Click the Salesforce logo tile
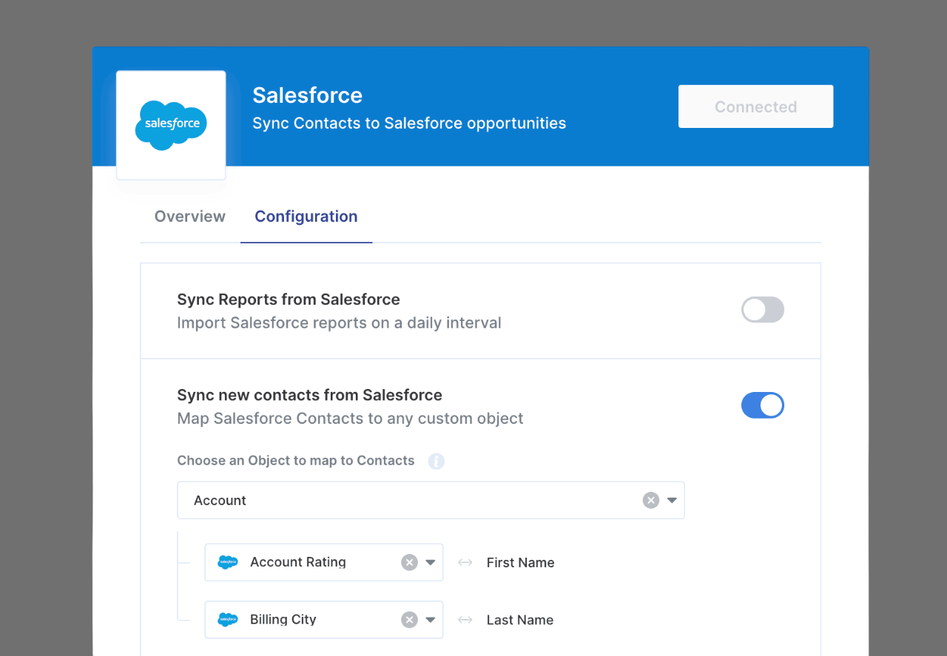This screenshot has height=656, width=947. [x=171, y=125]
